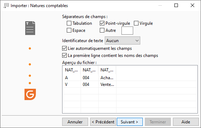The width and height of the screenshot is (201, 128).
Task: Close the Importer dialog window
Action: pyautogui.click(x=192, y=5)
